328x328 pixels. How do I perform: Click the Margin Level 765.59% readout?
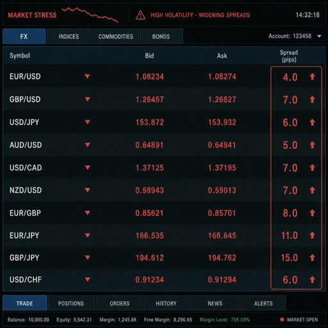point(225,320)
